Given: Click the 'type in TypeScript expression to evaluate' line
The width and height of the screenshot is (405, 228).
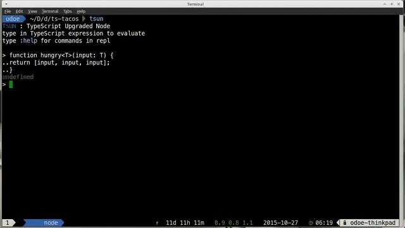Looking at the screenshot, I should point(73,34).
